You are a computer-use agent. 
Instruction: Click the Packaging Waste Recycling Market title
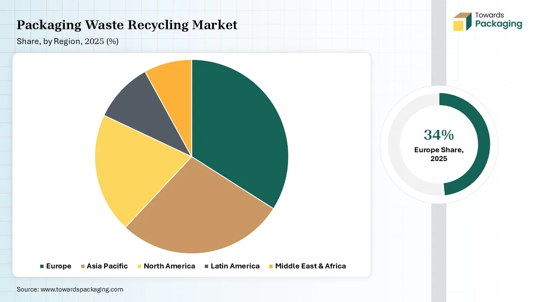127,25
